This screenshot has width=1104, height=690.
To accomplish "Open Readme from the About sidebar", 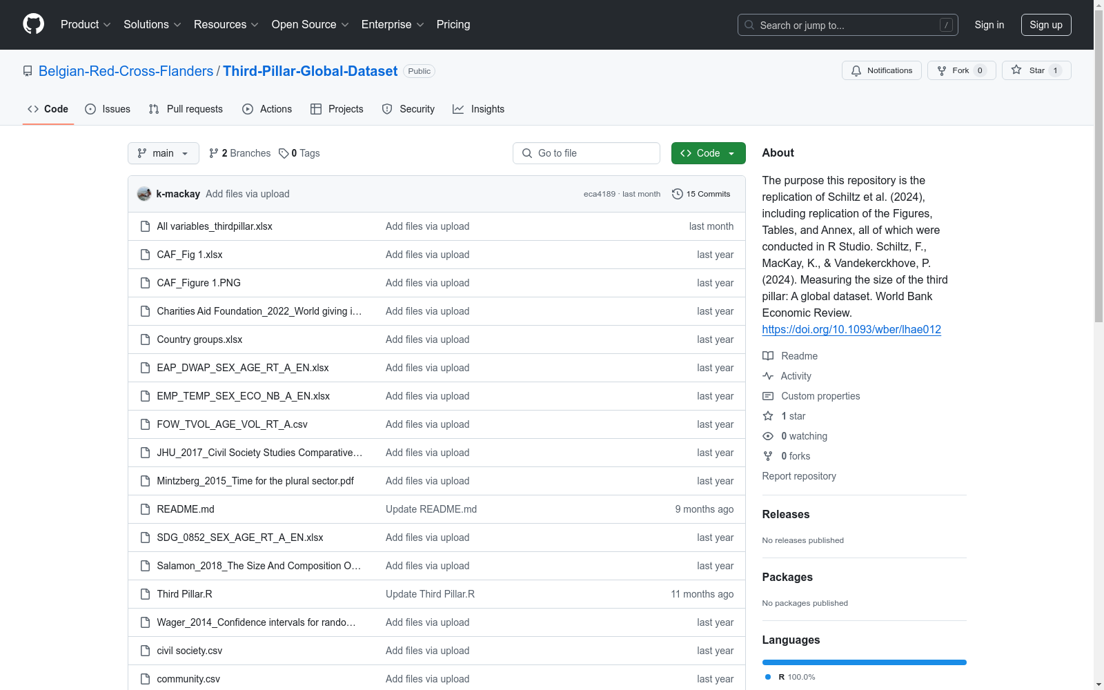I will [x=790, y=356].
